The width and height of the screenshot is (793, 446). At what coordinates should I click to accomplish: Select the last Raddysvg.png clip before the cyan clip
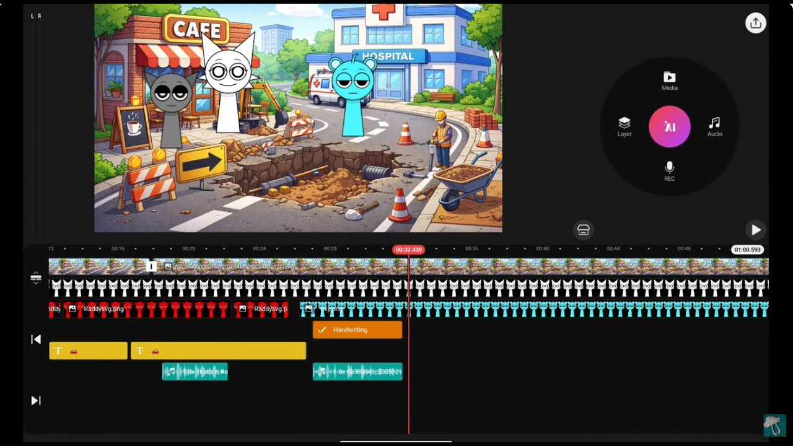pyautogui.click(x=261, y=308)
